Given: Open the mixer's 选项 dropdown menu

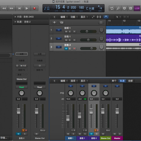Looking at the screenshot, I should 74,81.
